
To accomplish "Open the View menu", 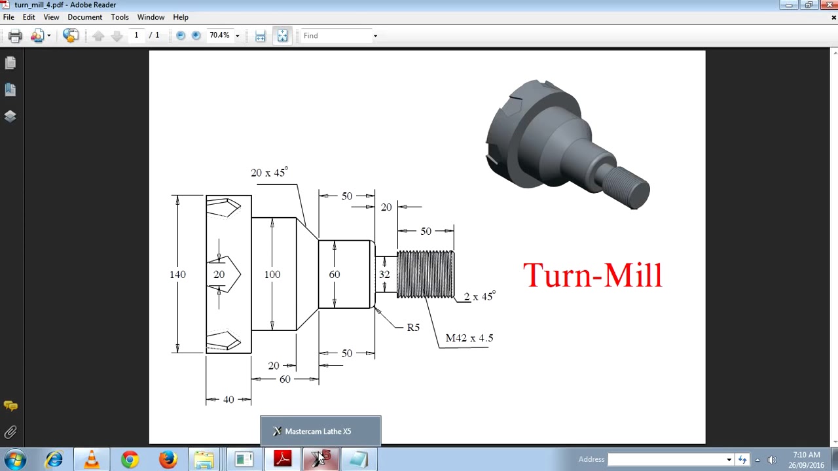I will 51,17.
